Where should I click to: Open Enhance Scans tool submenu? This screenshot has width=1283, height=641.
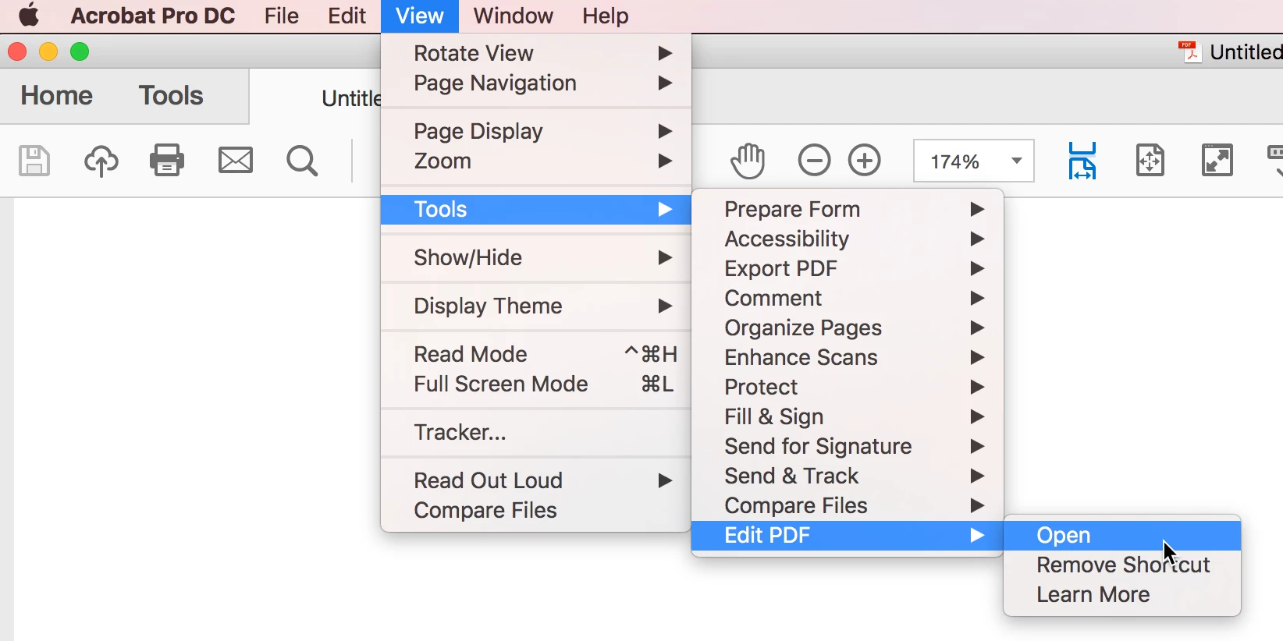click(848, 357)
